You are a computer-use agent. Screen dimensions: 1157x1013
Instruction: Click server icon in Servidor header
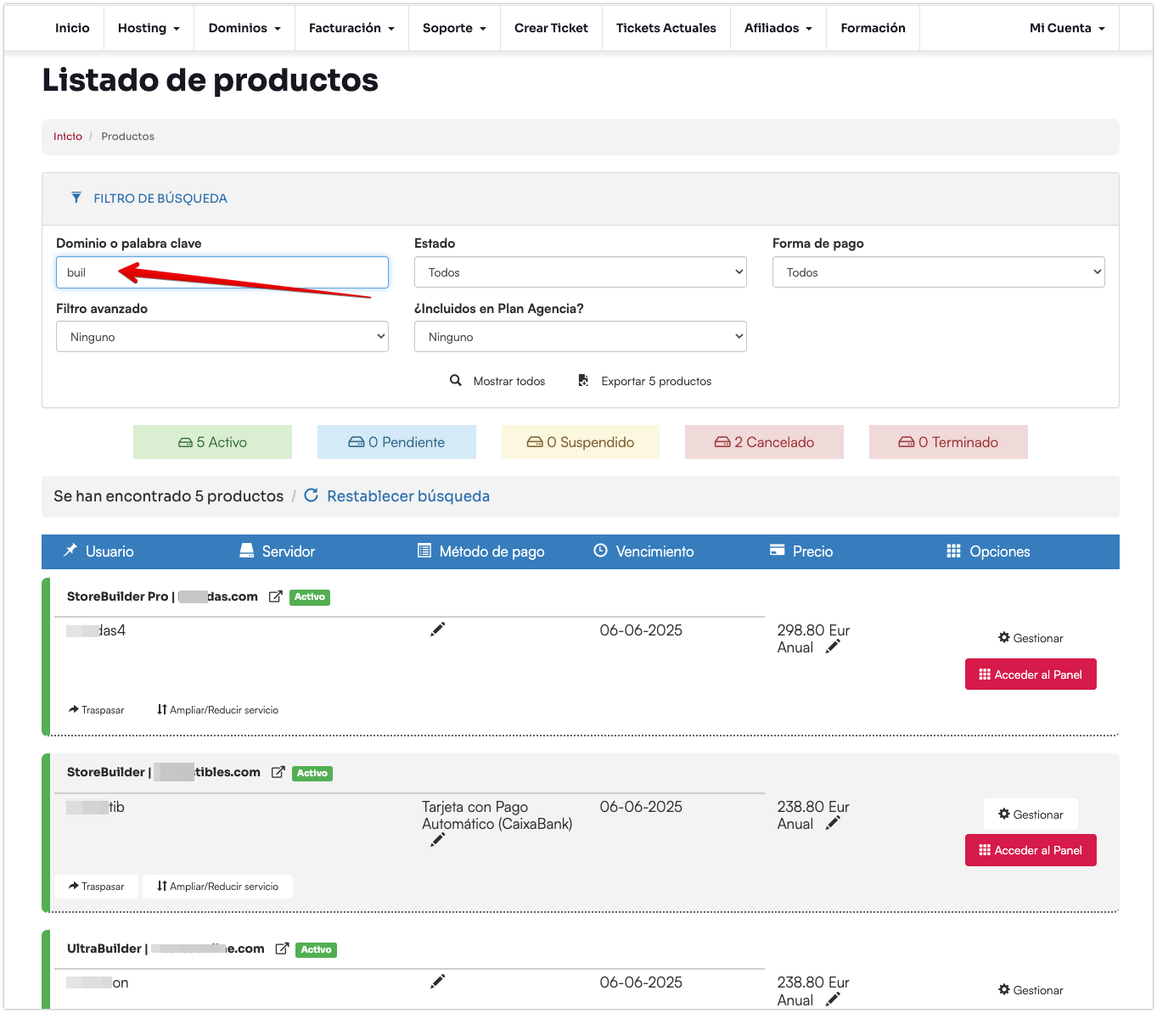pos(247,551)
